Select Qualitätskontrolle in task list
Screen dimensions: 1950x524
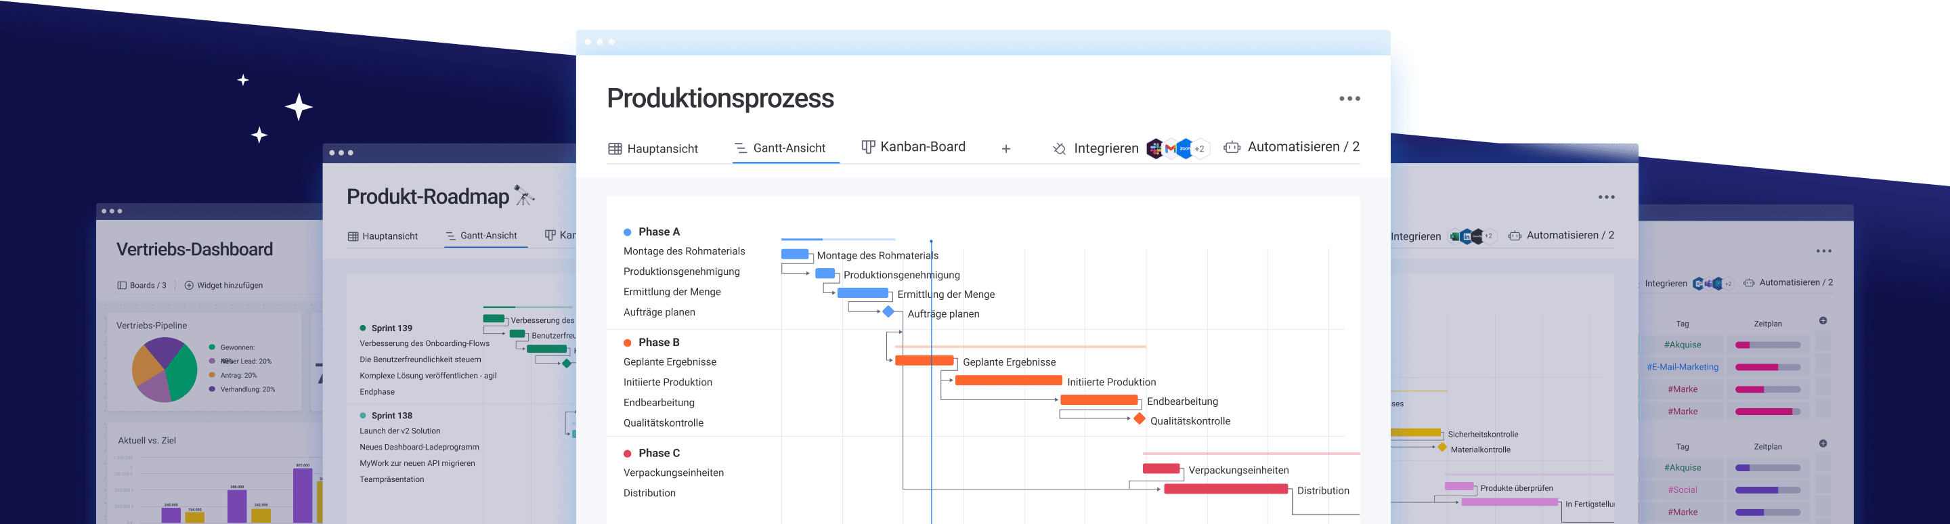click(663, 422)
